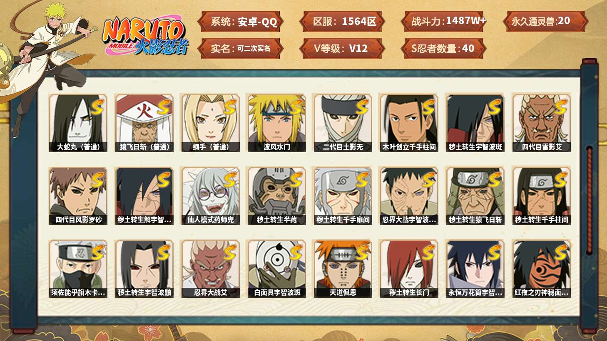The image size is (607, 341).
Task: Click the 区服: 1564区 badge
Action: [342, 22]
